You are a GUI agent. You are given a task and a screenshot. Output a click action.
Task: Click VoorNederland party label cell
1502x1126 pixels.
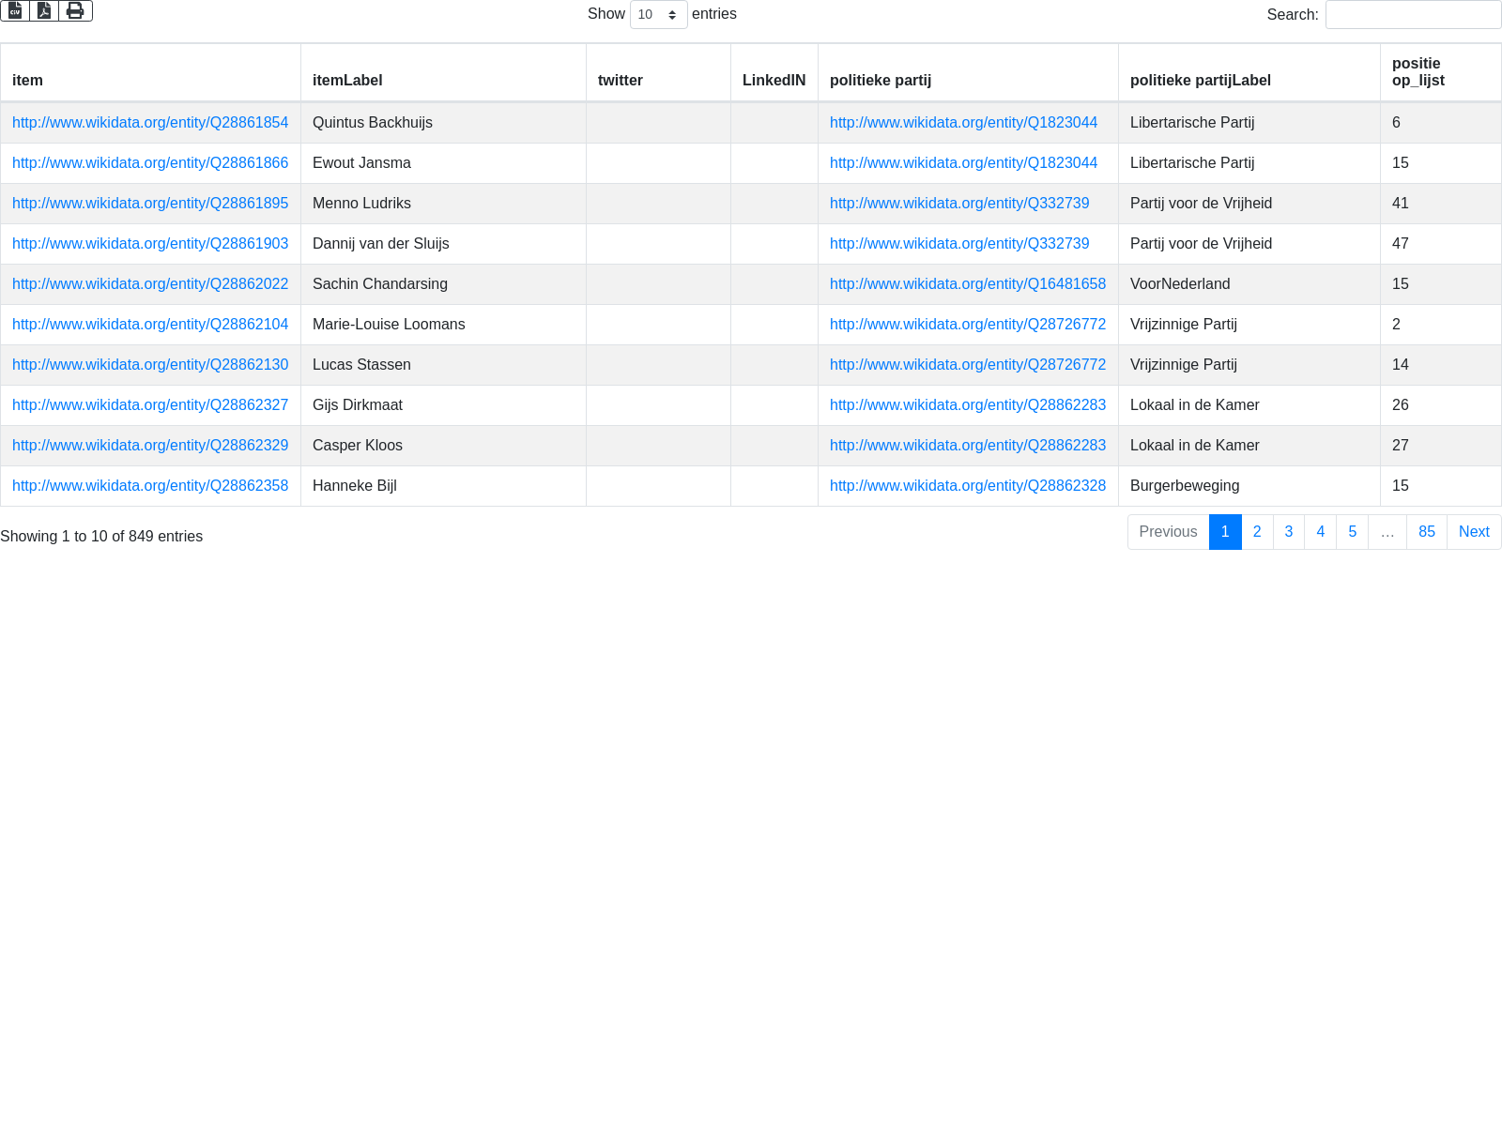point(1249,284)
